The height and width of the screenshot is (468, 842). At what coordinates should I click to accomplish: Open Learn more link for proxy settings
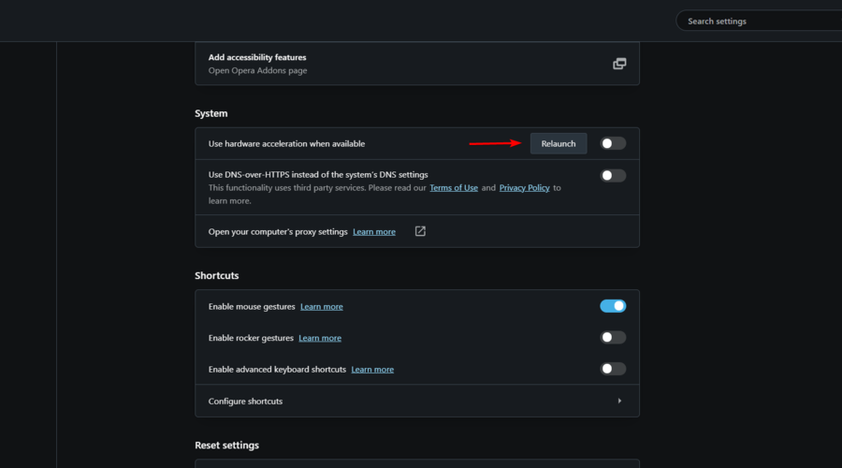point(374,231)
